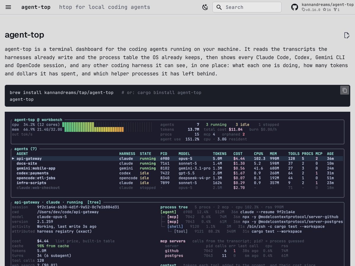The image size is (355, 266).
Task: Open kannandreams/agent-top repository link
Action: (327, 4)
